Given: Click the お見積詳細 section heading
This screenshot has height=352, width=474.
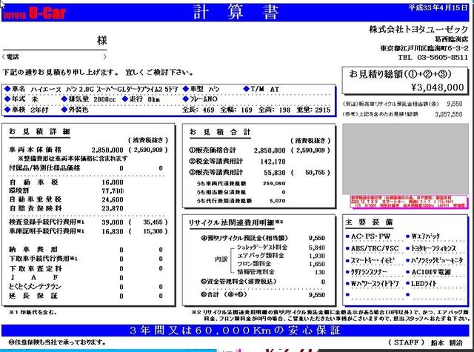Looking at the screenshot, I should (x=39, y=132).
